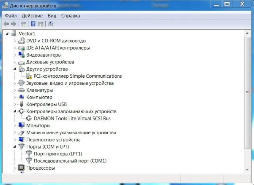
Task: Expand IDE ATA/ATAPI контроллеры node
Action: point(15,48)
